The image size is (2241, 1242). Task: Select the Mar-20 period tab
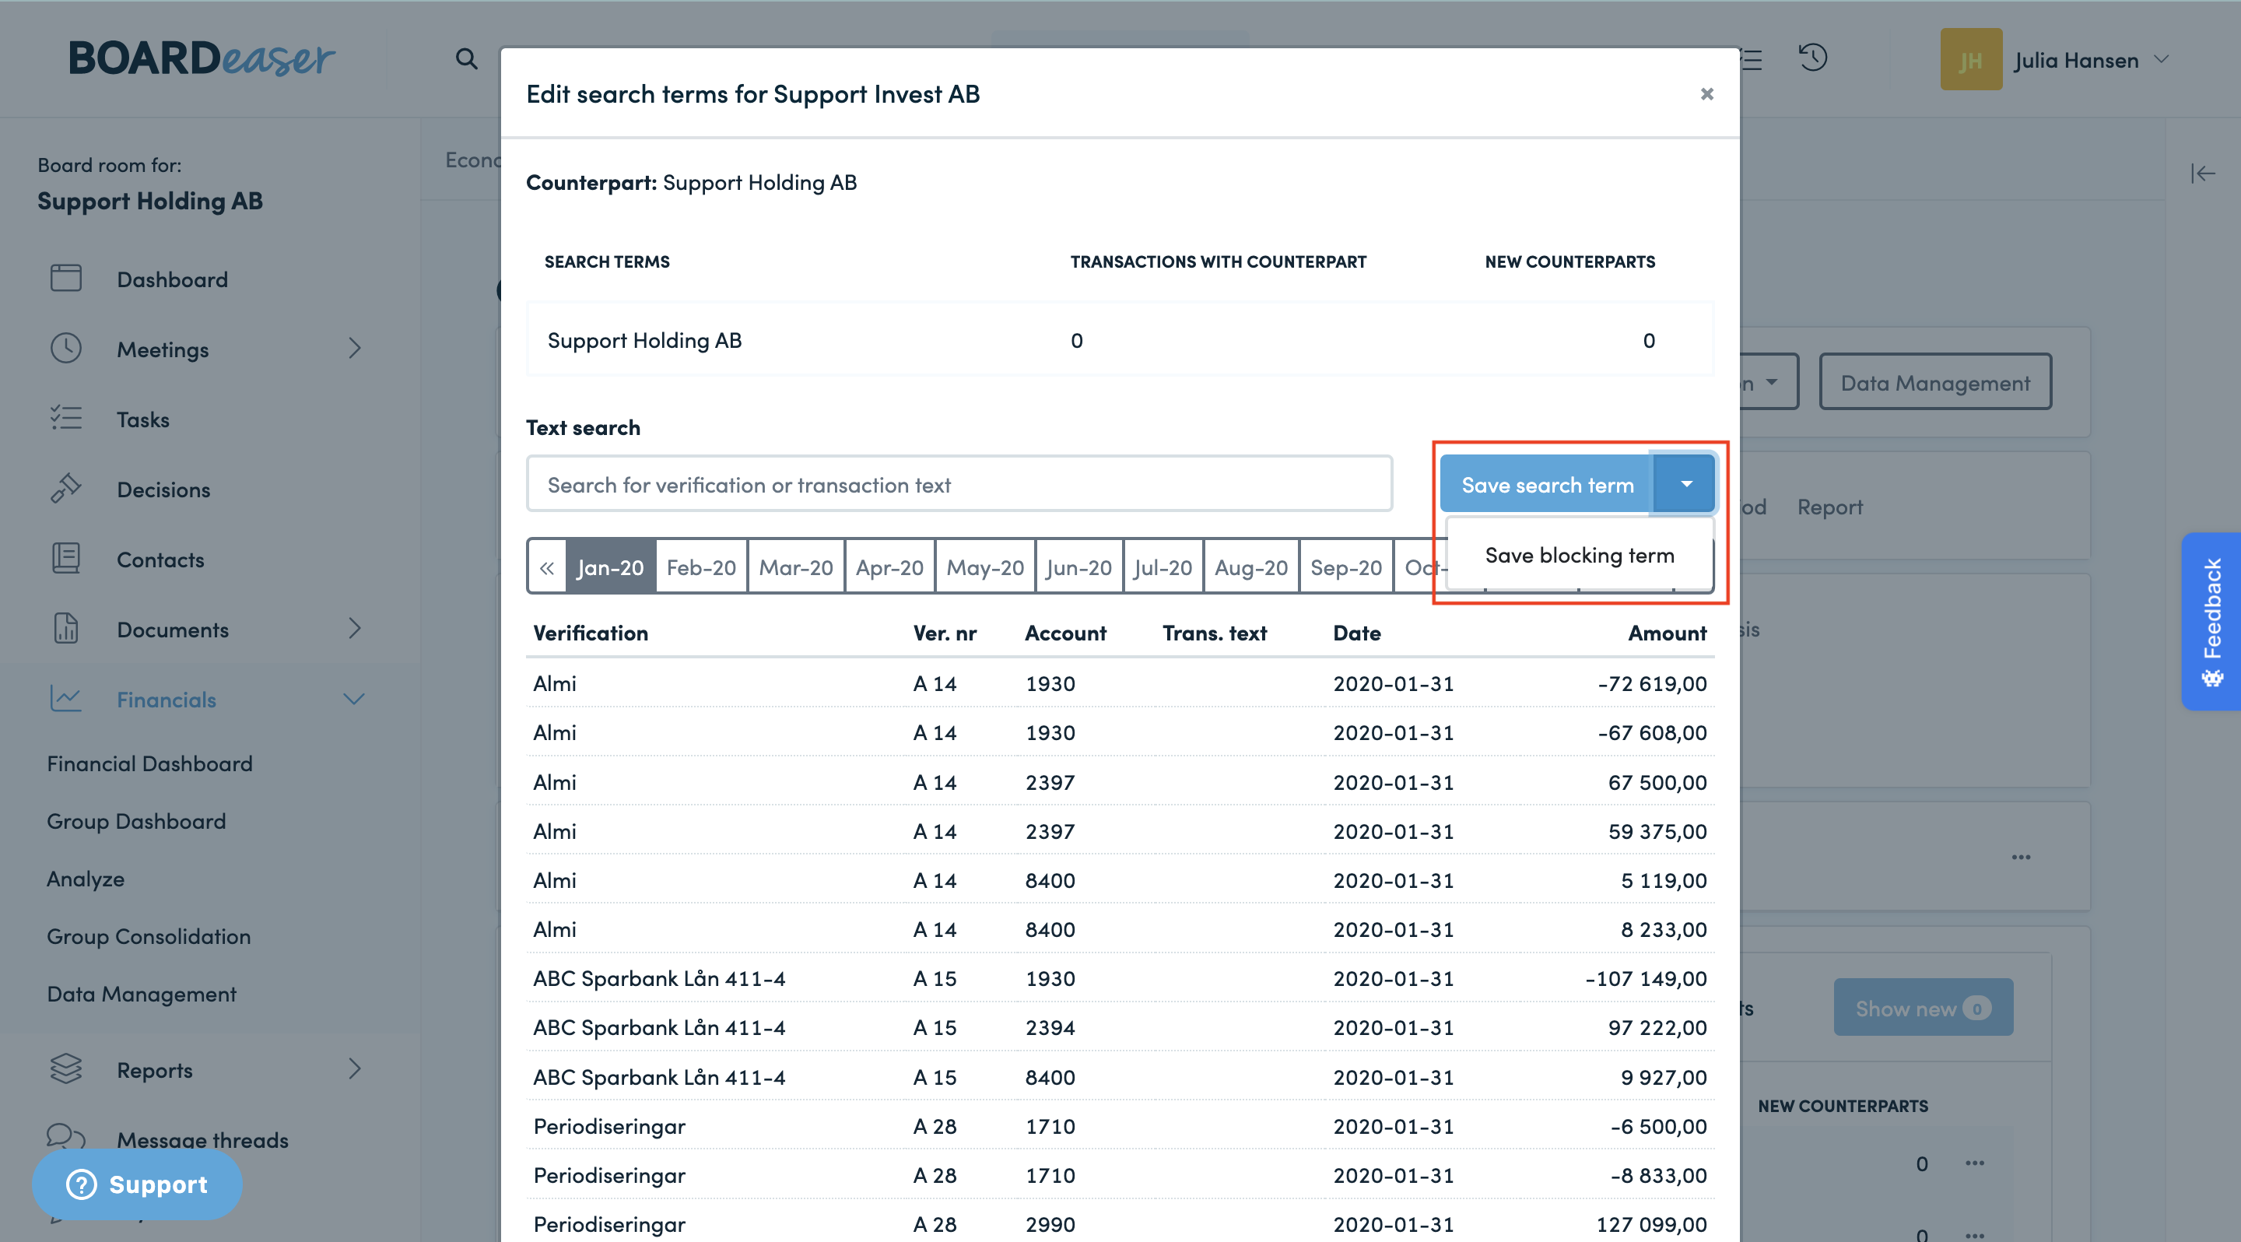click(x=796, y=568)
